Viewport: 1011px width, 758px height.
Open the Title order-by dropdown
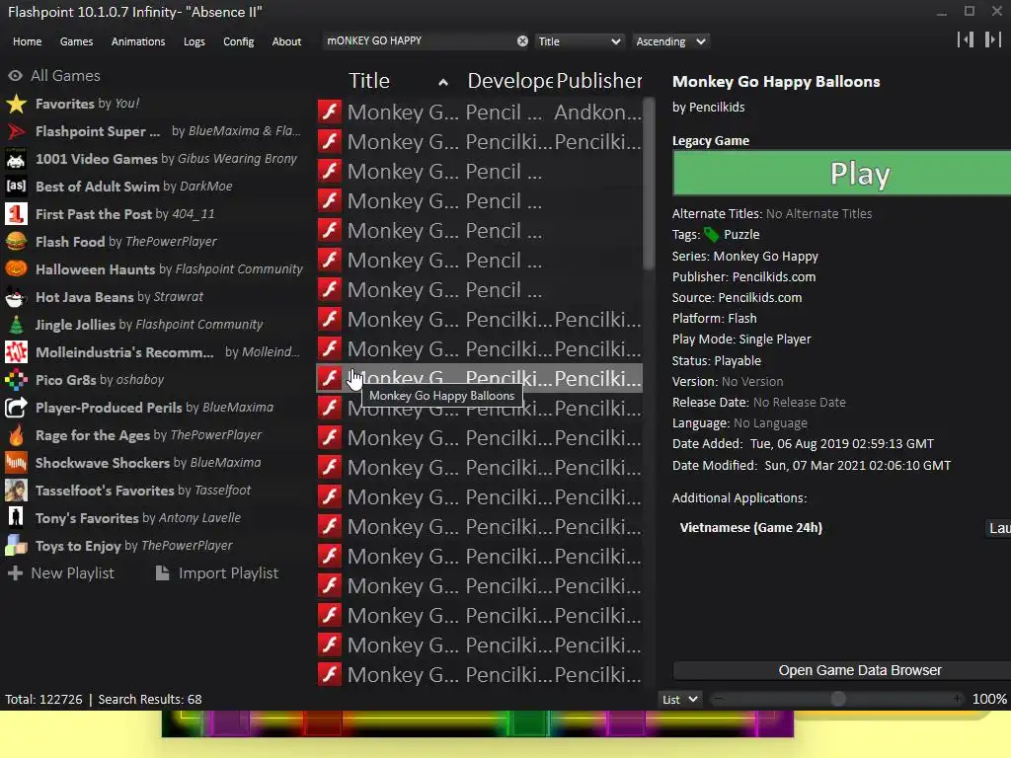click(x=580, y=41)
